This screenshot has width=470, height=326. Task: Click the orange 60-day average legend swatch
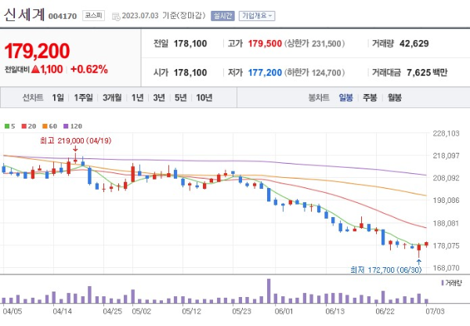[45, 126]
